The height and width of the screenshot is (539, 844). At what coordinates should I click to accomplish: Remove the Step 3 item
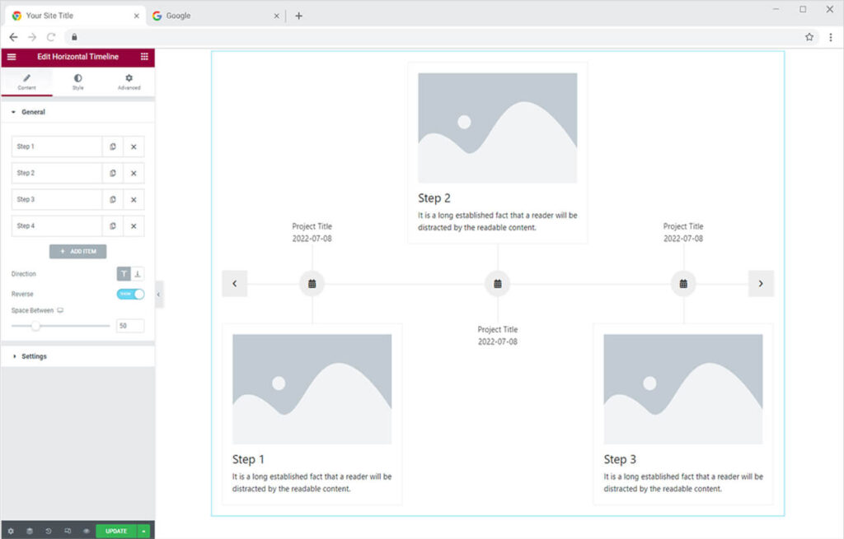(x=134, y=199)
